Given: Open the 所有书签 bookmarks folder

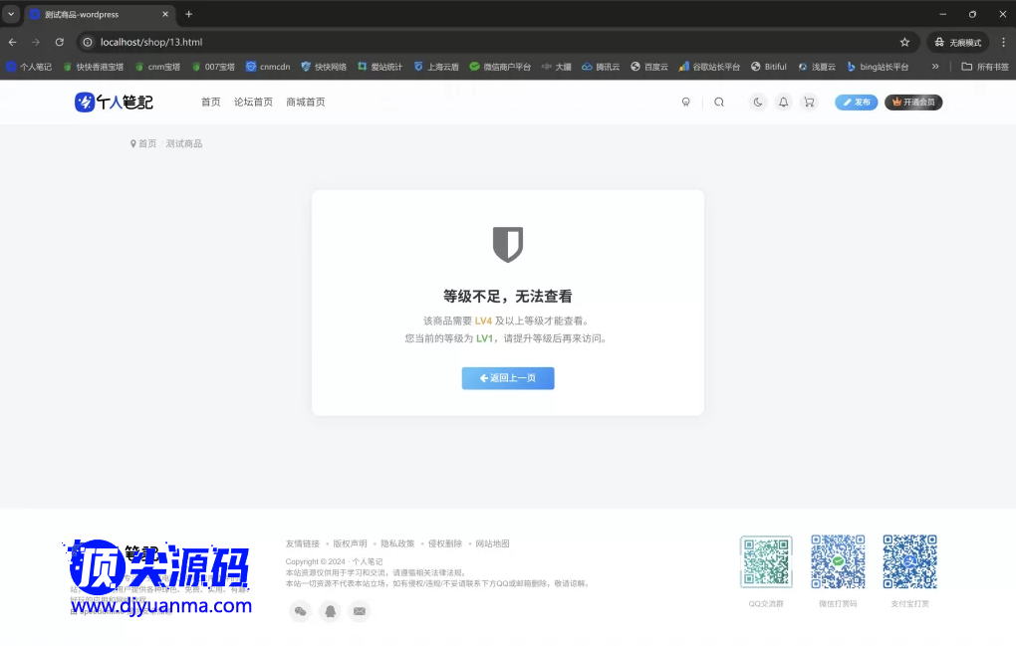Looking at the screenshot, I should pos(984,67).
